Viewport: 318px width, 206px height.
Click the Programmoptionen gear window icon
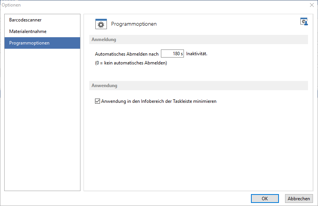pyautogui.click(x=101, y=24)
